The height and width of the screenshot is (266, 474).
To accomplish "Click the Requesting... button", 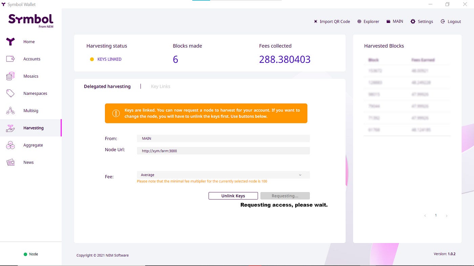I will pos(285,196).
